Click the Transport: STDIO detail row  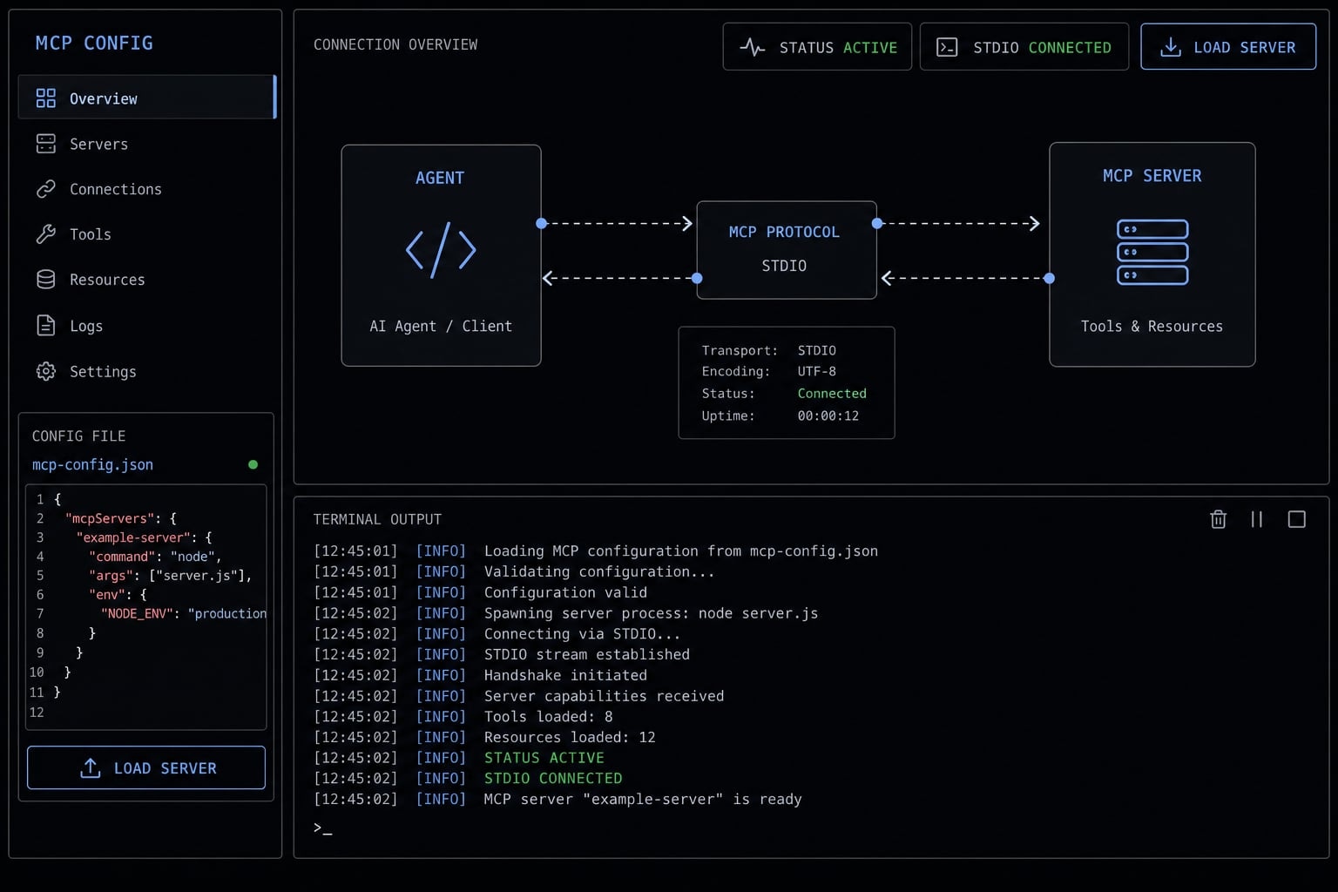point(769,350)
